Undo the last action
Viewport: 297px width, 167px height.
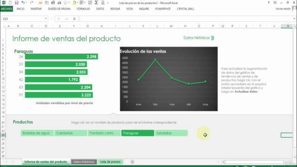[x=23, y=3]
